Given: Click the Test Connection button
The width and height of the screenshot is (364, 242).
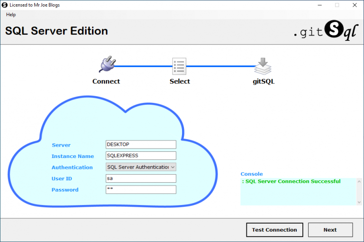Looking at the screenshot, I should (x=274, y=230).
